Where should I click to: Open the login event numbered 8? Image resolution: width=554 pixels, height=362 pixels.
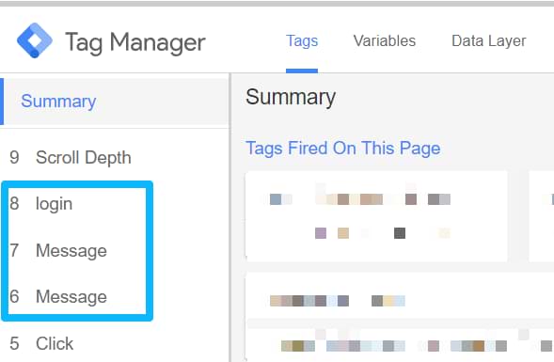pos(41,204)
